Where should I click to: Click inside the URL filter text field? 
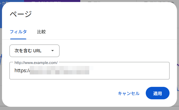(125, 71)
